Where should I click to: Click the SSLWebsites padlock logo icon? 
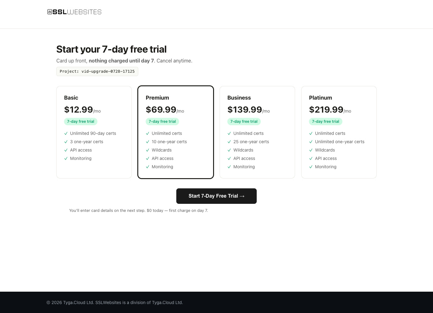tap(50, 12)
